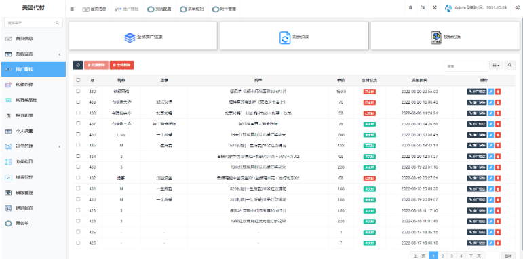This screenshot has height=259, width=523.
Task: Click the blue stacked layers icon on 全部推广链接 card
Action: click(130, 37)
